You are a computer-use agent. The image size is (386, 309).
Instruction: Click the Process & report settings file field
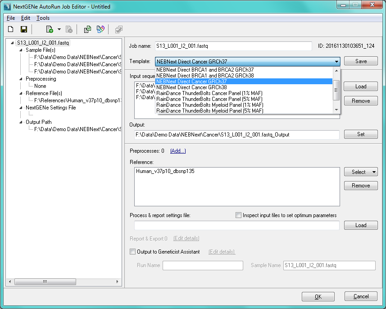coord(237,225)
